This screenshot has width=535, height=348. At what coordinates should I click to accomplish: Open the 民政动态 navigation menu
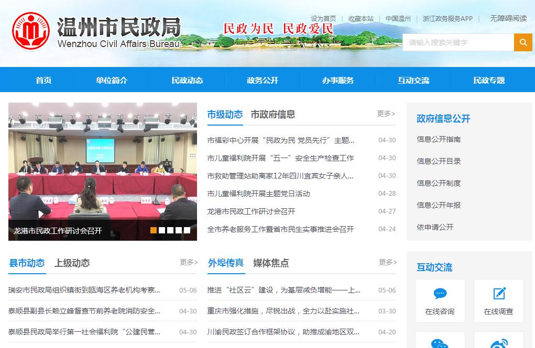tap(187, 80)
